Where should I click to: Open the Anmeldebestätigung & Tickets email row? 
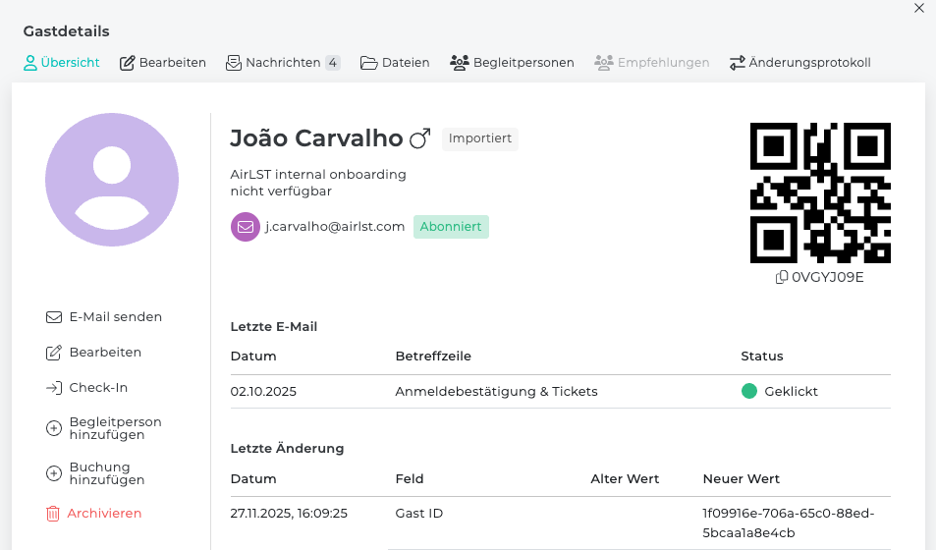pyautogui.click(x=496, y=392)
